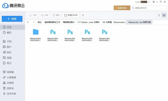
Task: Switch to grid thumbnail view
Action: click(x=164, y=15)
